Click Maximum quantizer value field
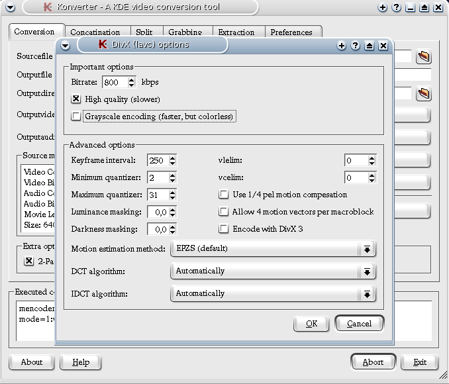The height and width of the screenshot is (384, 449). 158,195
